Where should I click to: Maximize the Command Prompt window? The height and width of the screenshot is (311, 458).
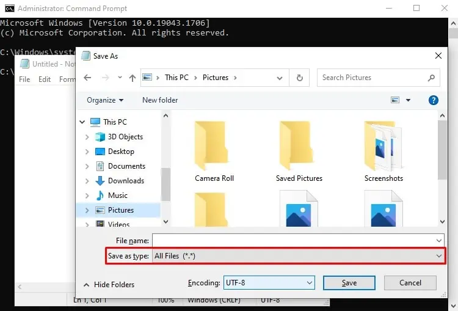(416, 8)
